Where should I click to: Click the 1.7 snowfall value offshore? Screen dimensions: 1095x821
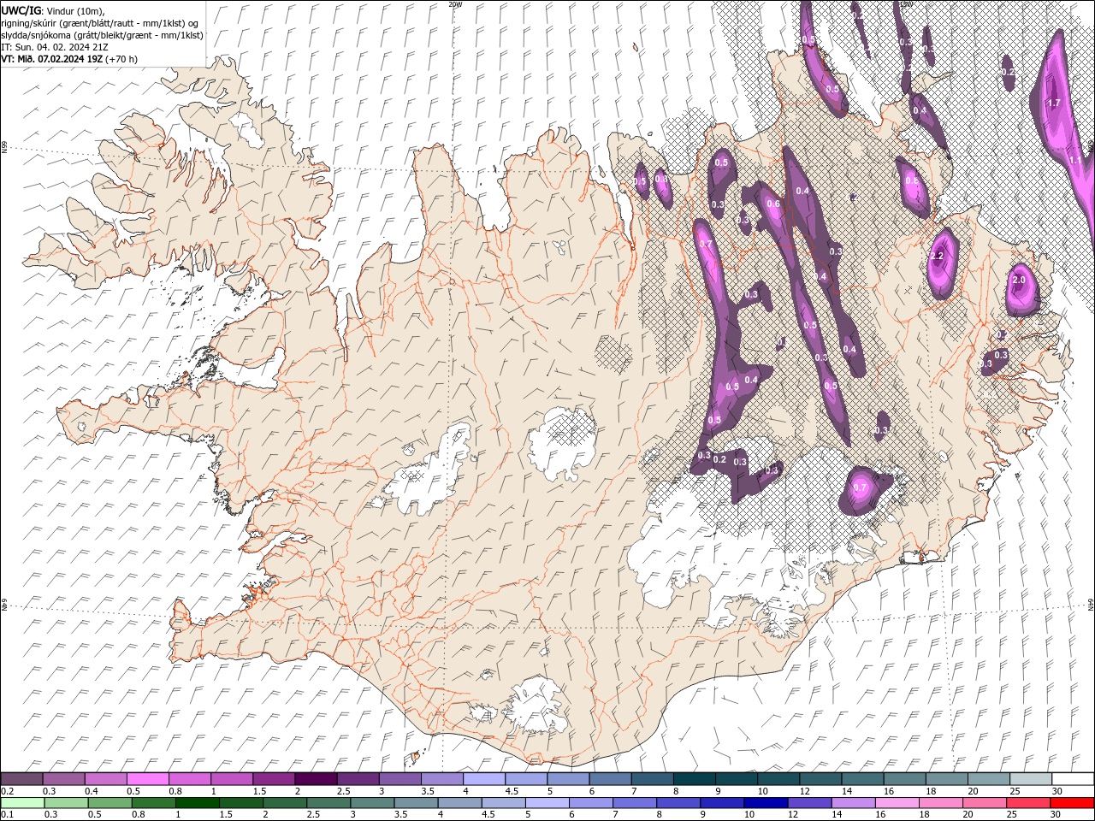(1054, 103)
